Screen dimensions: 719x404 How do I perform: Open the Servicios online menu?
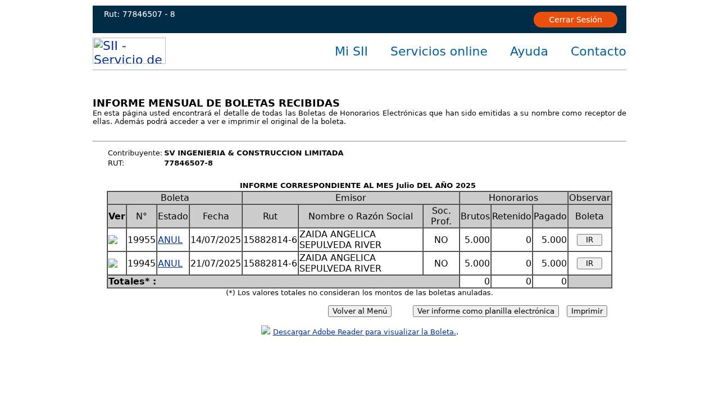[439, 52]
